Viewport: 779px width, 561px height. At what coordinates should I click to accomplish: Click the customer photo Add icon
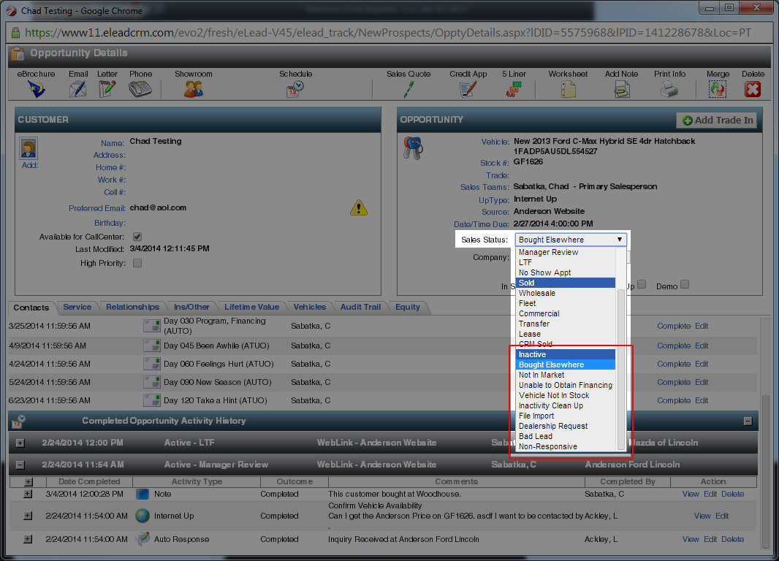point(28,148)
